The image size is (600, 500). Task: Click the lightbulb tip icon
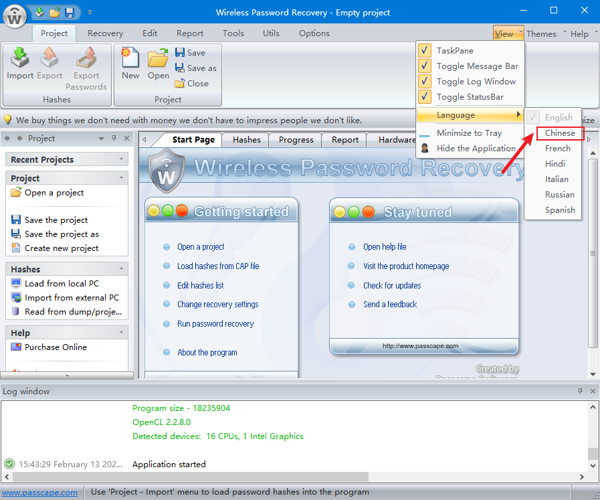(x=7, y=120)
